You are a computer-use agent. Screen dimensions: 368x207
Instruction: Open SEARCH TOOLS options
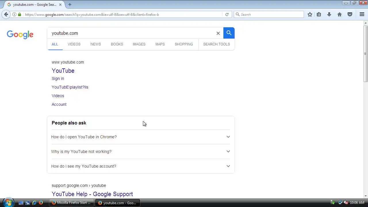click(x=216, y=44)
